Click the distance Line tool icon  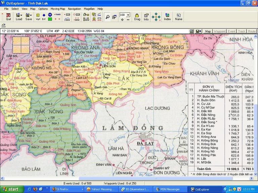(99, 15)
